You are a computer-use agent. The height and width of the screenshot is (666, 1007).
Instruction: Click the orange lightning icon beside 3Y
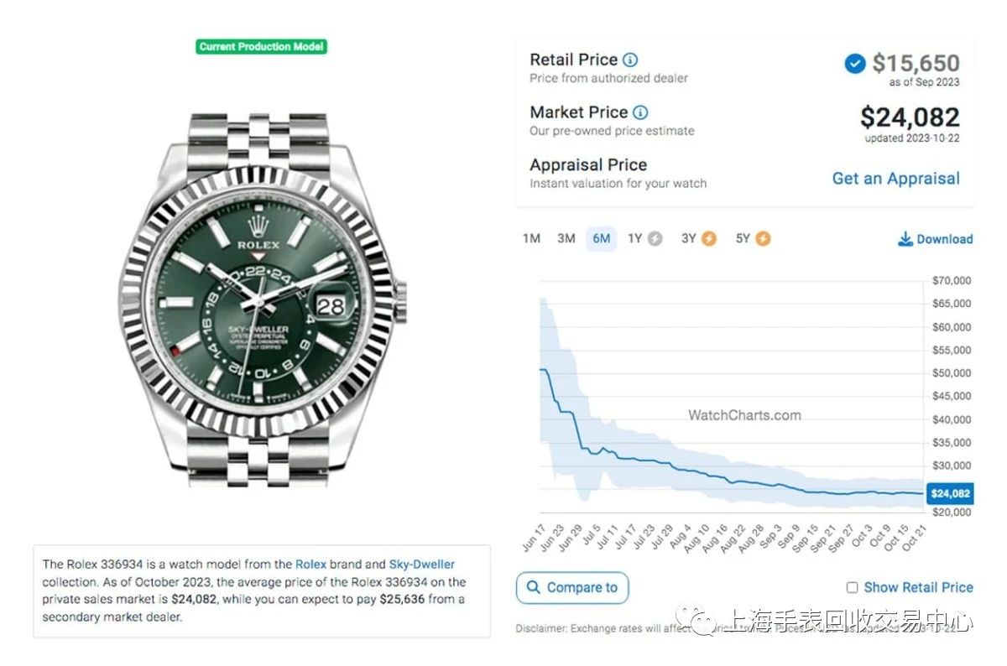709,239
